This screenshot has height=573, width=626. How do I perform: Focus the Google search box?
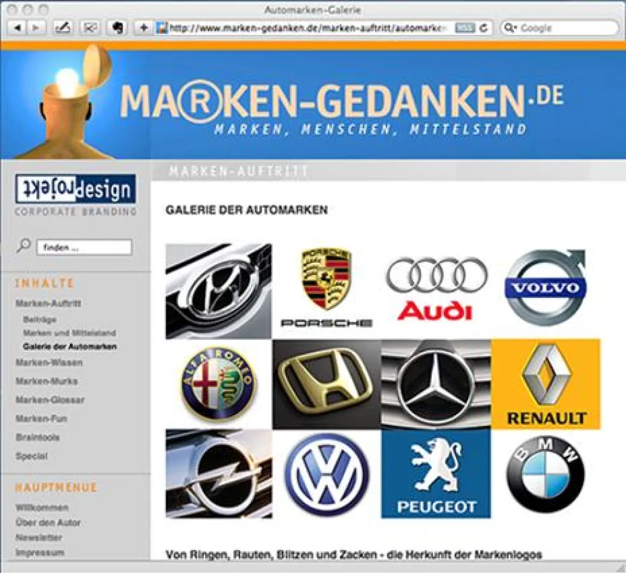[x=564, y=28]
